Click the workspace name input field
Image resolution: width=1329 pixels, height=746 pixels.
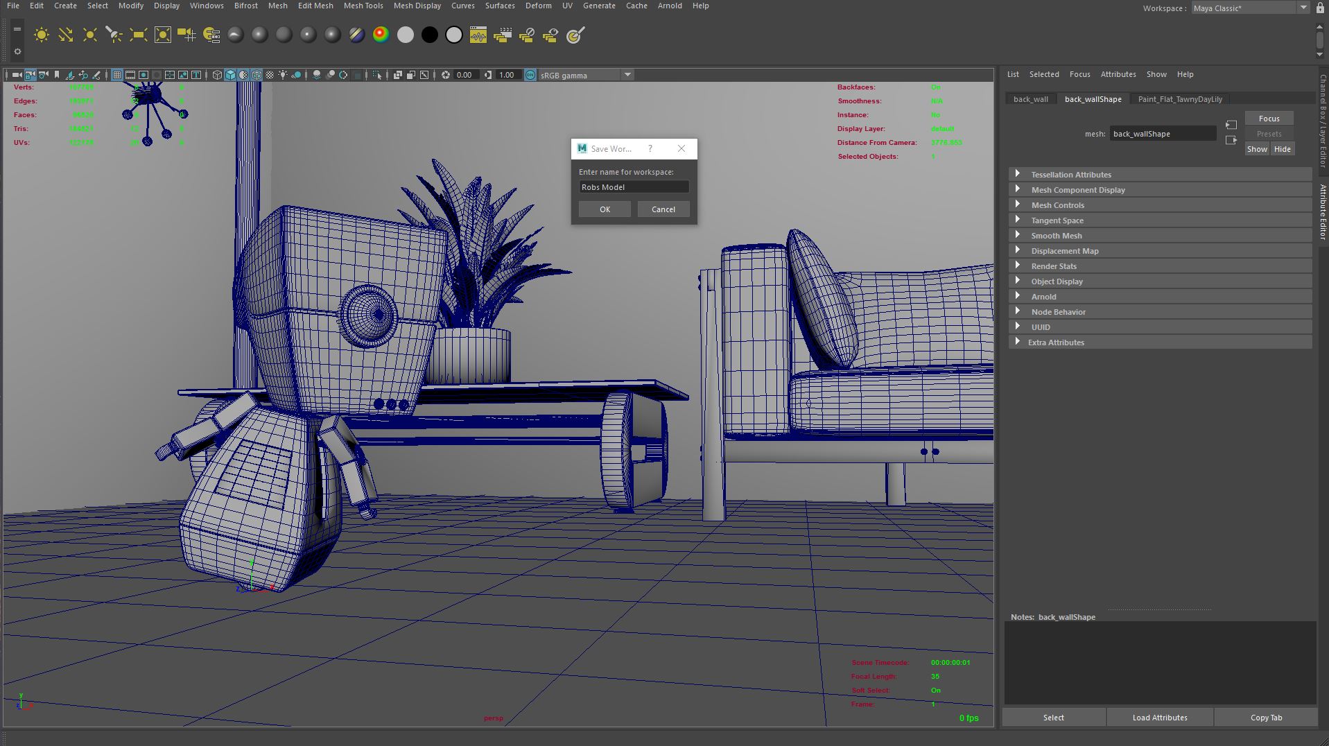point(634,187)
